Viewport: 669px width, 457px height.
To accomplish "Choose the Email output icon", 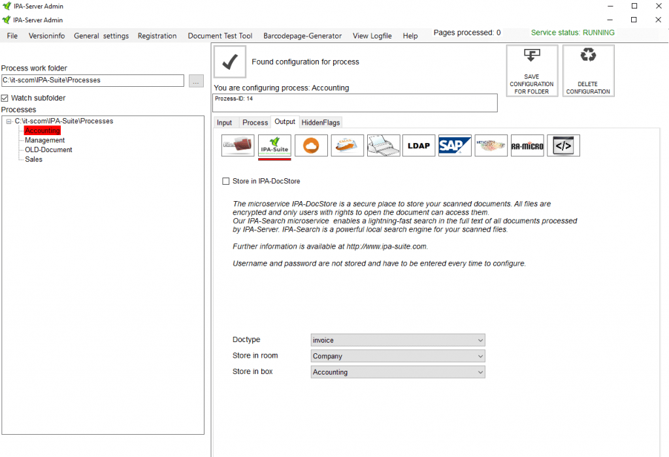I will click(x=347, y=146).
